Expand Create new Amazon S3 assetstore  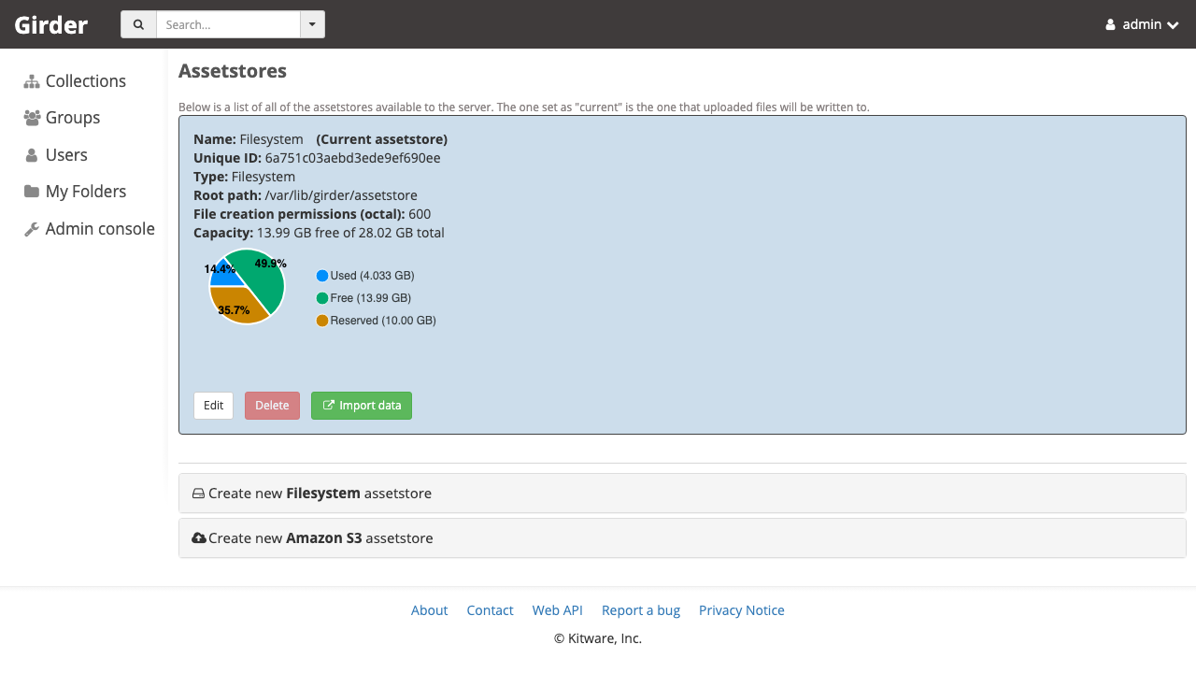coord(682,537)
